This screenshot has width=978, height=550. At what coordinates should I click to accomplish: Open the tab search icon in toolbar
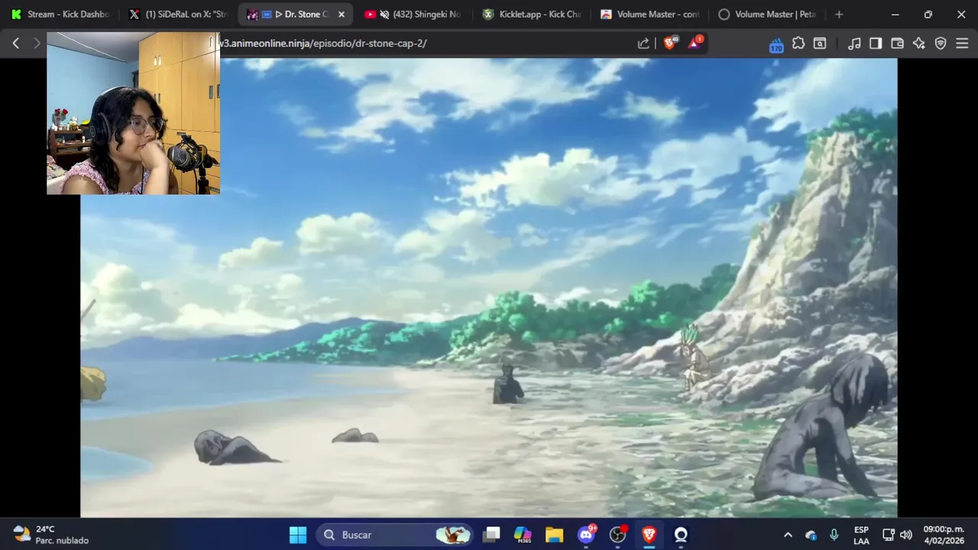pyautogui.click(x=820, y=44)
